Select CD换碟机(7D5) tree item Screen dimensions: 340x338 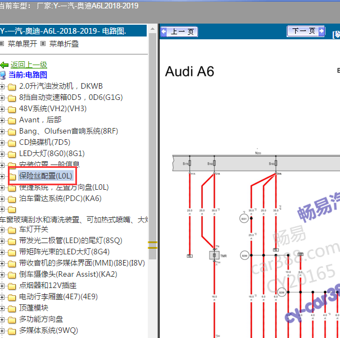click(44, 143)
